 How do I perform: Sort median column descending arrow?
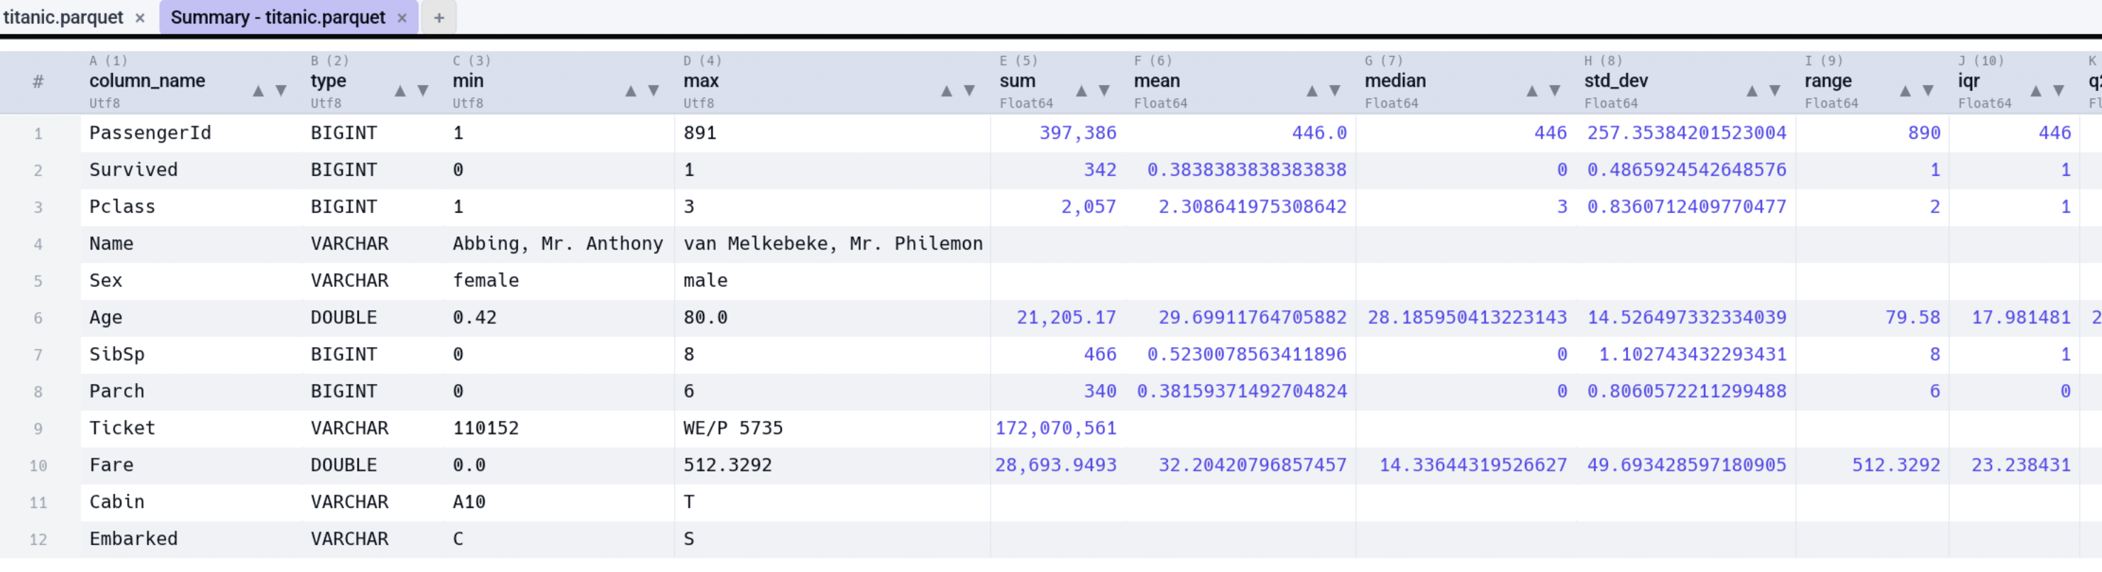1556,91
